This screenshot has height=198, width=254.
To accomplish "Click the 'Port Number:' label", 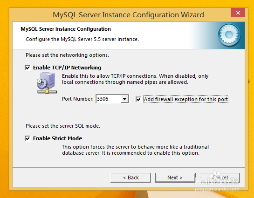I will coord(78,99).
